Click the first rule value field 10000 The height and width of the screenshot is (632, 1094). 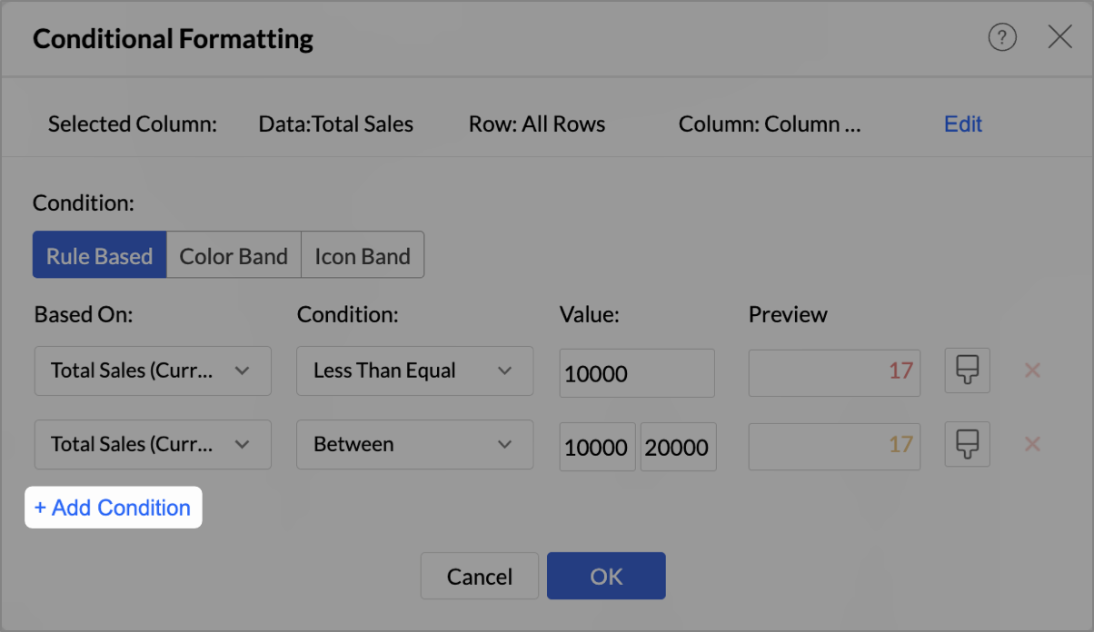636,372
